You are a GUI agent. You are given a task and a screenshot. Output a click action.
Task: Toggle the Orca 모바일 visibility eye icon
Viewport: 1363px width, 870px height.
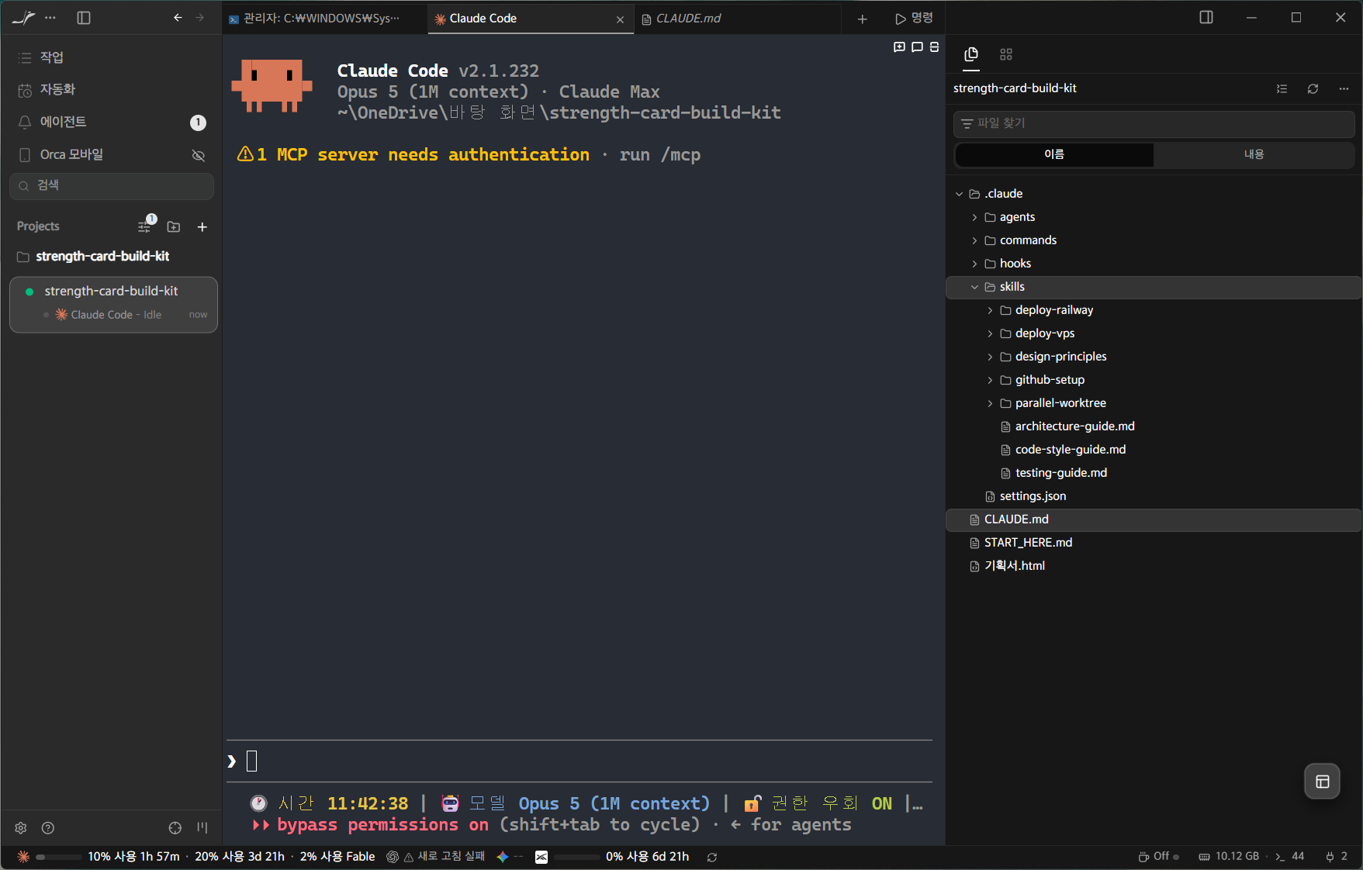(199, 155)
